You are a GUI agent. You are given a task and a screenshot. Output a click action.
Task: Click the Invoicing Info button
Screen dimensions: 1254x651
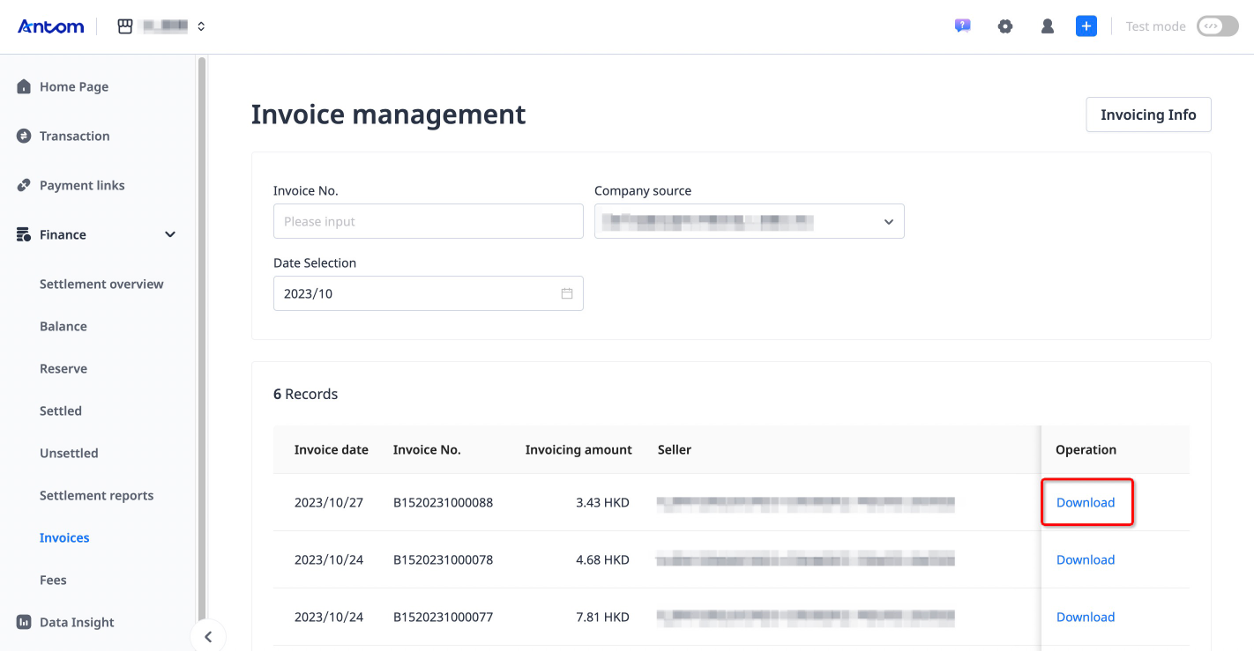1148,115
